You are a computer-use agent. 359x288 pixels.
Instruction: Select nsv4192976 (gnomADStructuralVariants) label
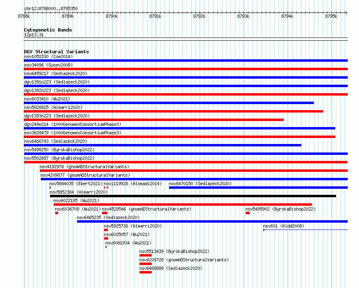(x=84, y=167)
